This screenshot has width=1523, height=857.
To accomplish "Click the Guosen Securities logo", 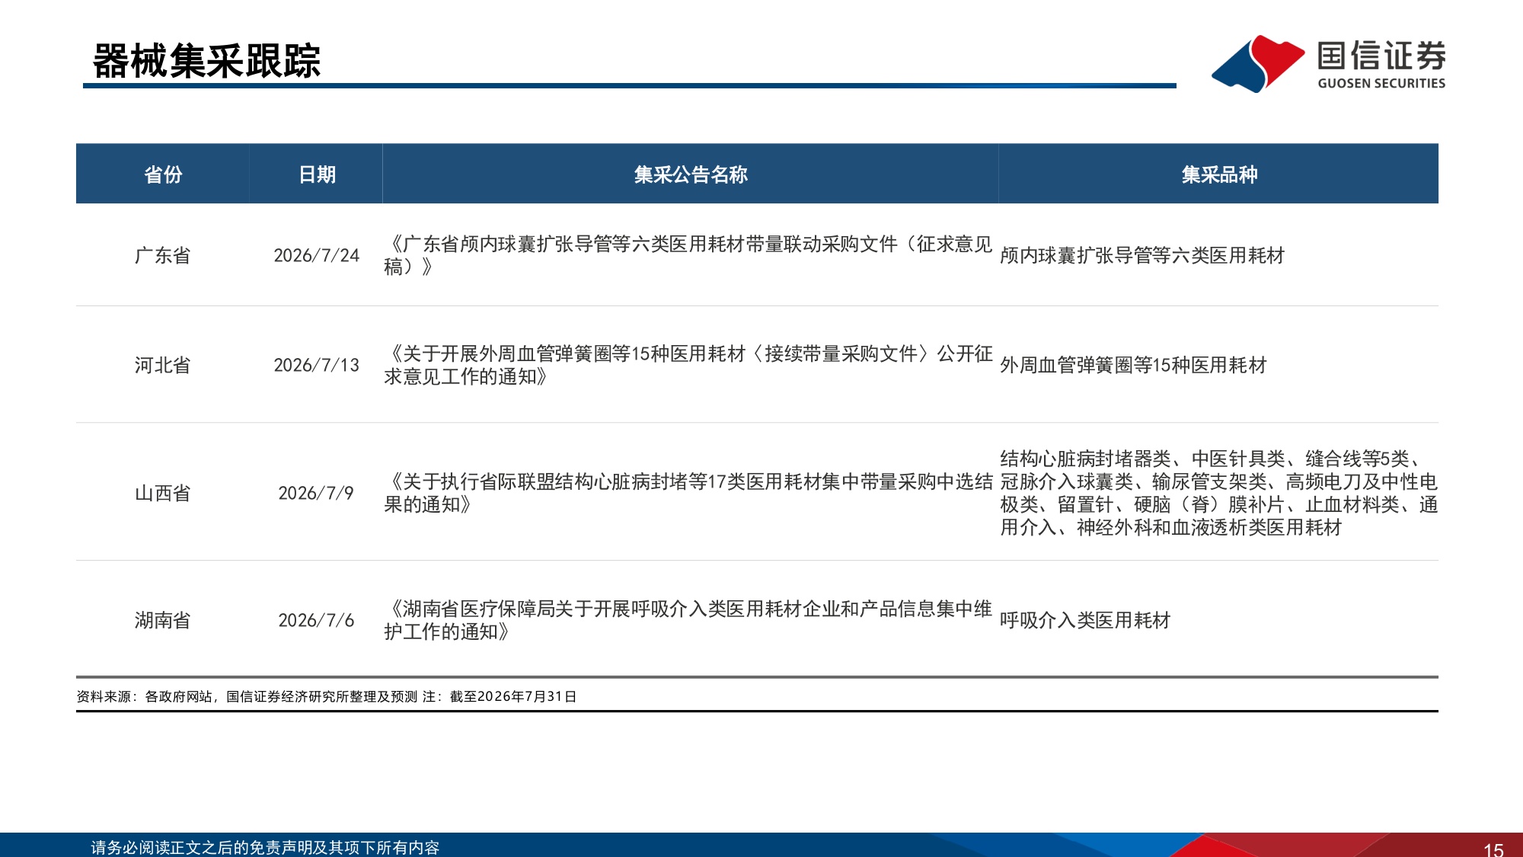I will click(1329, 63).
